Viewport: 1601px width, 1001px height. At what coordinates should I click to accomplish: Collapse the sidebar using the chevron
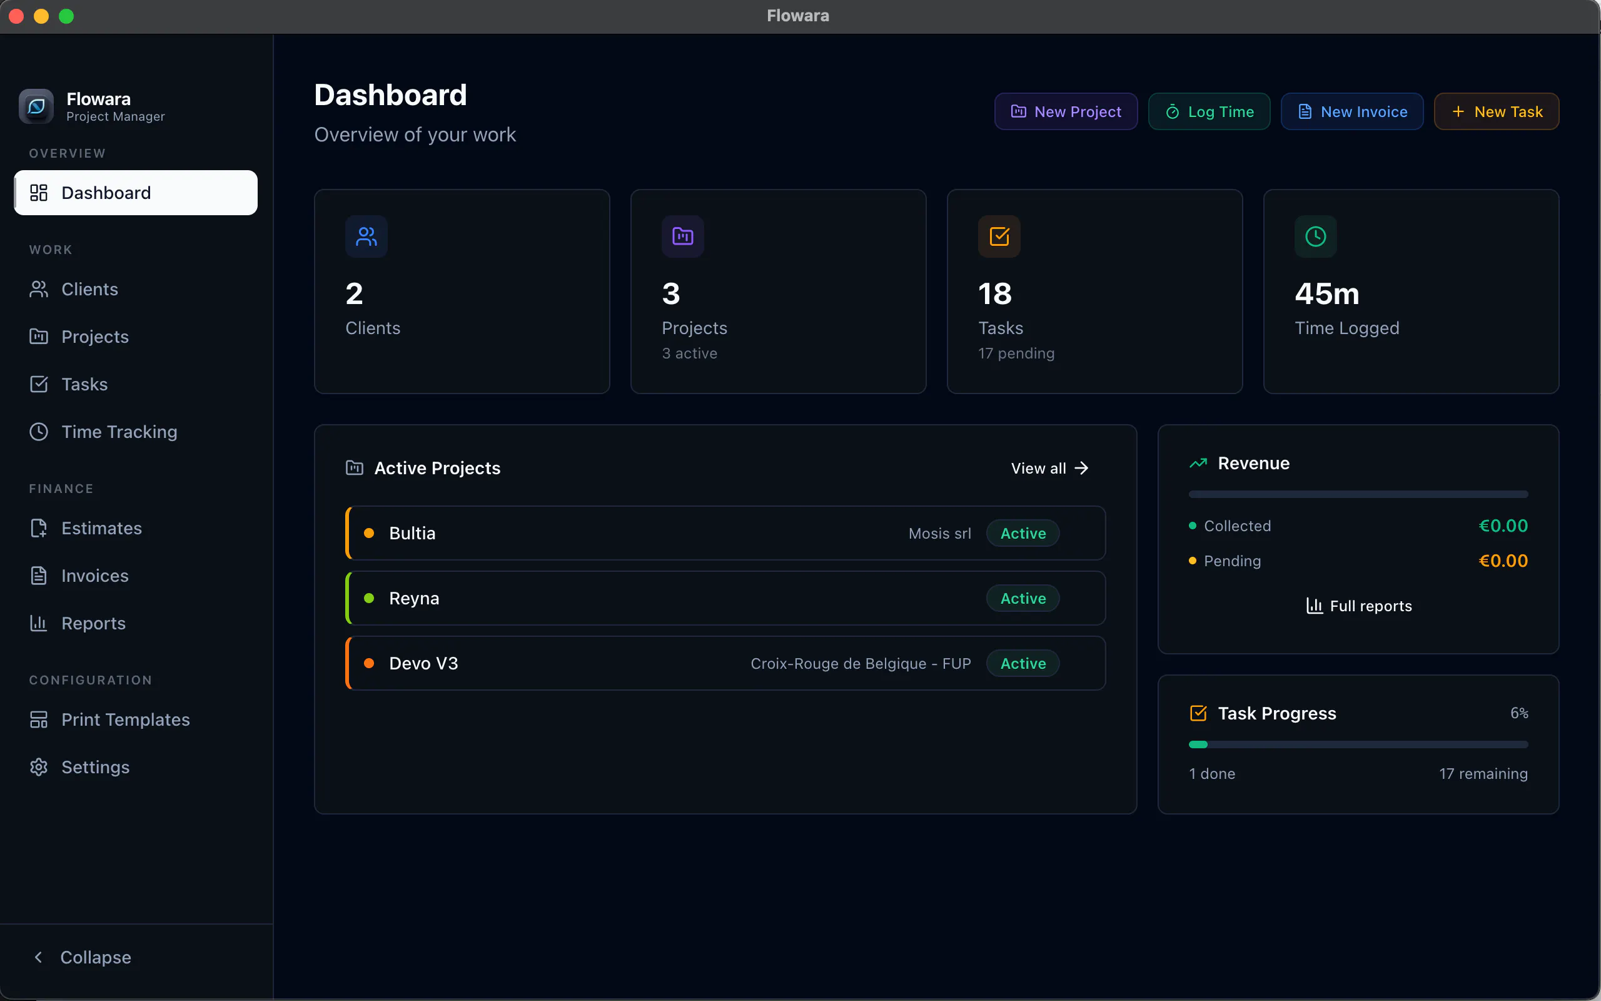coord(38,957)
